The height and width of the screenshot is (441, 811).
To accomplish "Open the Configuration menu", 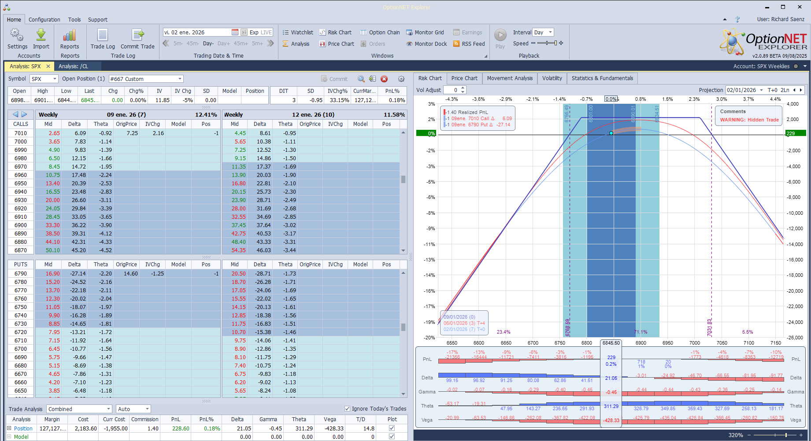I will (x=44, y=20).
